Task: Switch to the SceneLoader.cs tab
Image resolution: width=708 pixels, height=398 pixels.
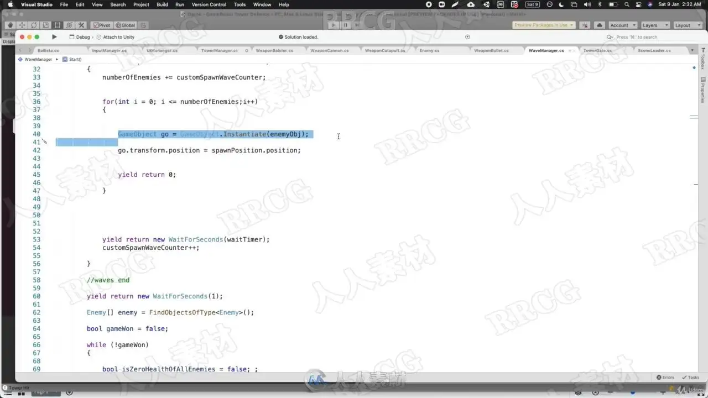Action: pos(654,50)
